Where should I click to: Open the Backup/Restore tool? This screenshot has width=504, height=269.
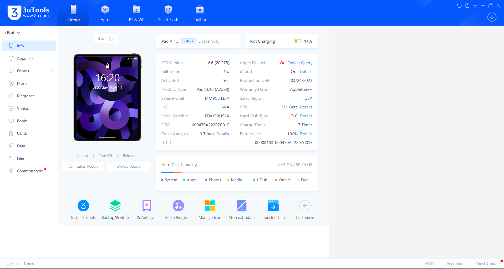pos(115,210)
